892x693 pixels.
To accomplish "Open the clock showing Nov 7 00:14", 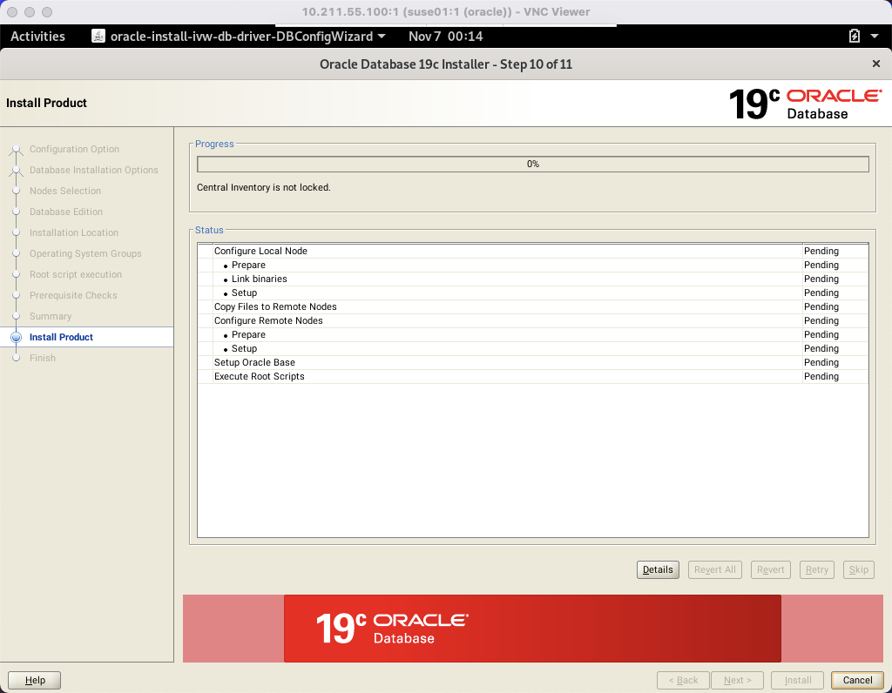I will click(445, 37).
